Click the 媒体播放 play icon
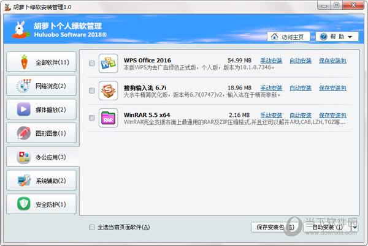 point(23,110)
